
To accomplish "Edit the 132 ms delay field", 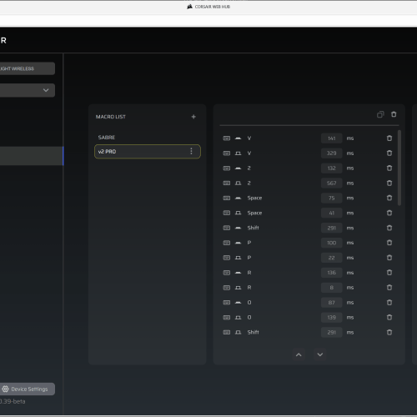I will pos(331,168).
